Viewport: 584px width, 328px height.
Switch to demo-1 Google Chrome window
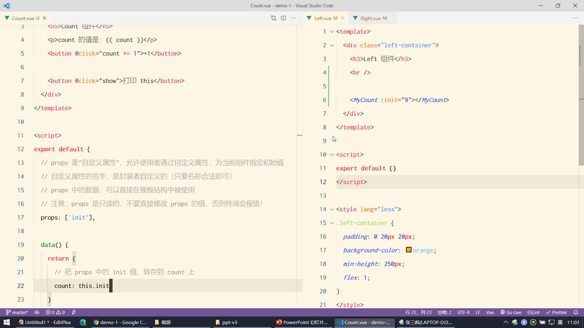[120, 322]
